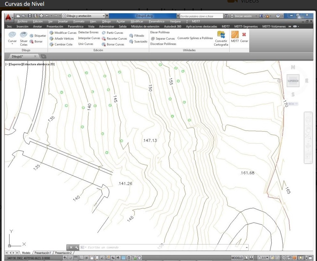Click the Curvar contour tool icon
The width and height of the screenshot is (317, 261).
[12, 34]
